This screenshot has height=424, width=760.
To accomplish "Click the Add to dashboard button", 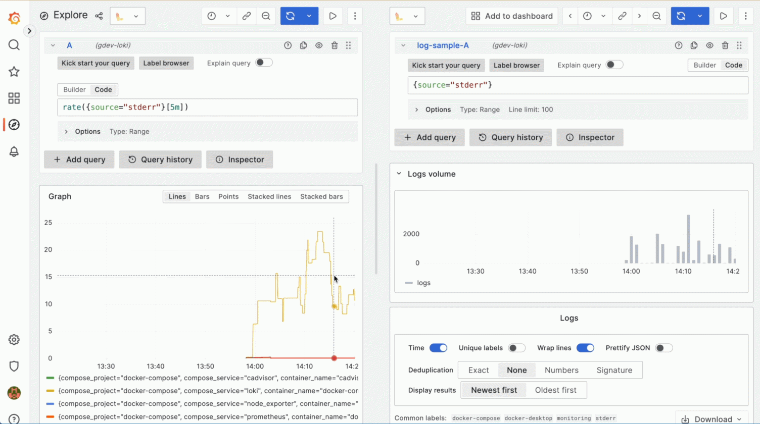I will coord(512,16).
